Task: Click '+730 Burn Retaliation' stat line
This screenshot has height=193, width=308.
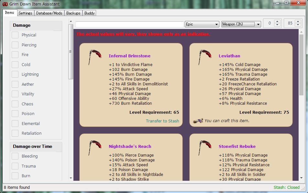Action: tap(130, 103)
